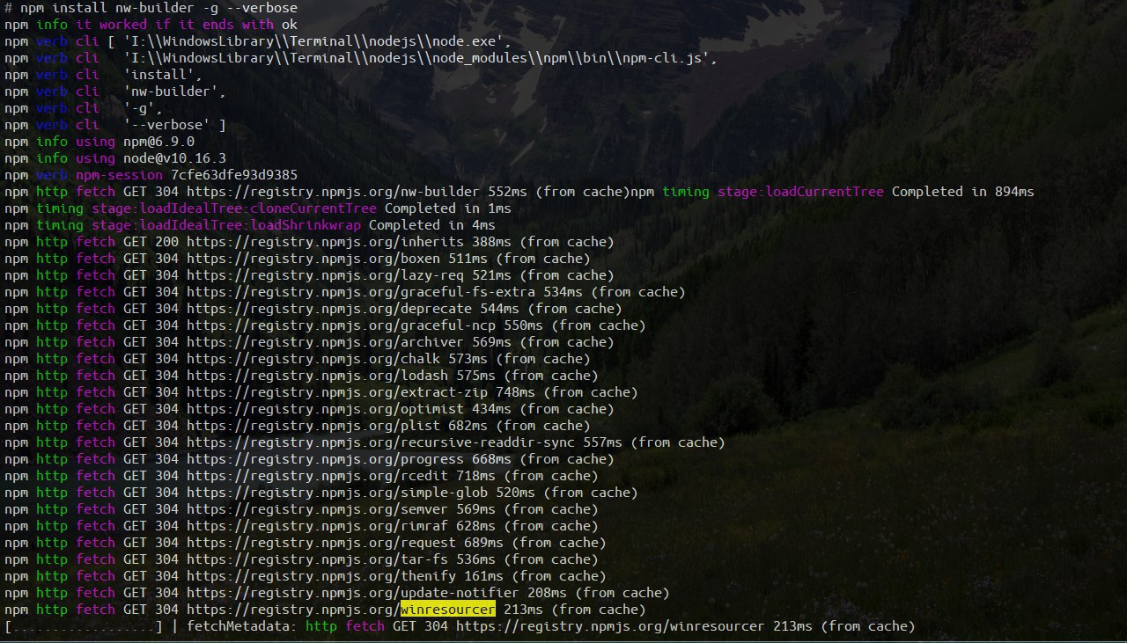Screen dimensions: 1127x643
Task: Click the 'node@v10.16.3' version text
Action: [174, 158]
